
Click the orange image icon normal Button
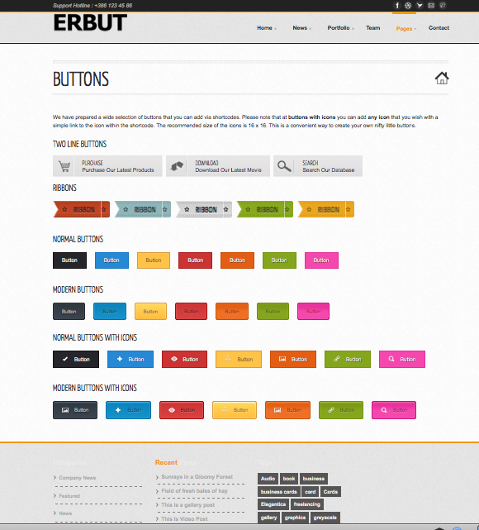pyautogui.click(x=293, y=360)
